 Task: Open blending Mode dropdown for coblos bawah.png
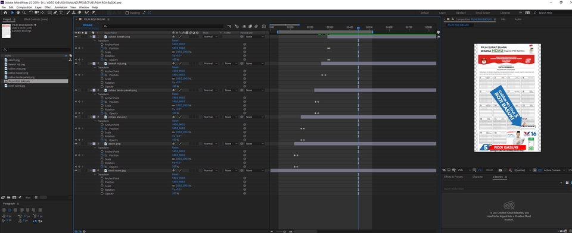click(x=211, y=37)
